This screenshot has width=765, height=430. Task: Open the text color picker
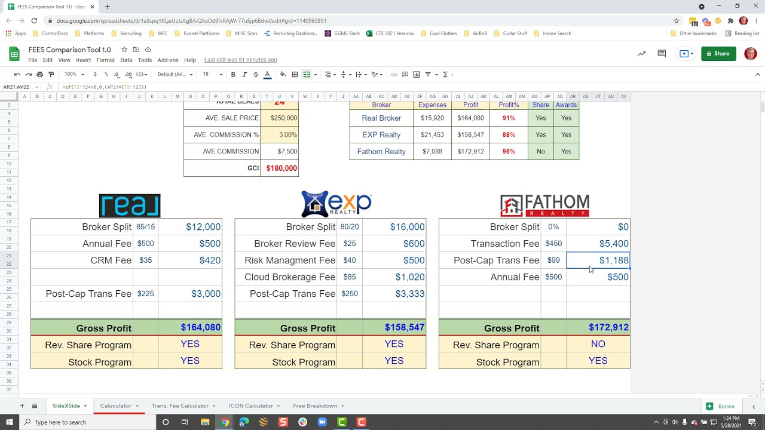click(267, 75)
